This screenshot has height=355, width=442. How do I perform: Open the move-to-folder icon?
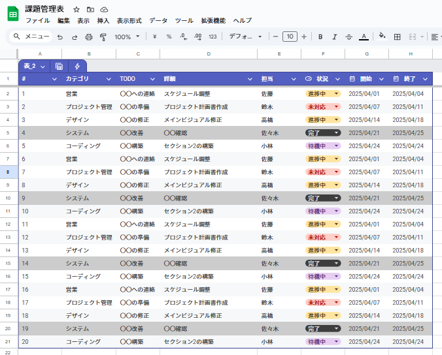(90, 10)
